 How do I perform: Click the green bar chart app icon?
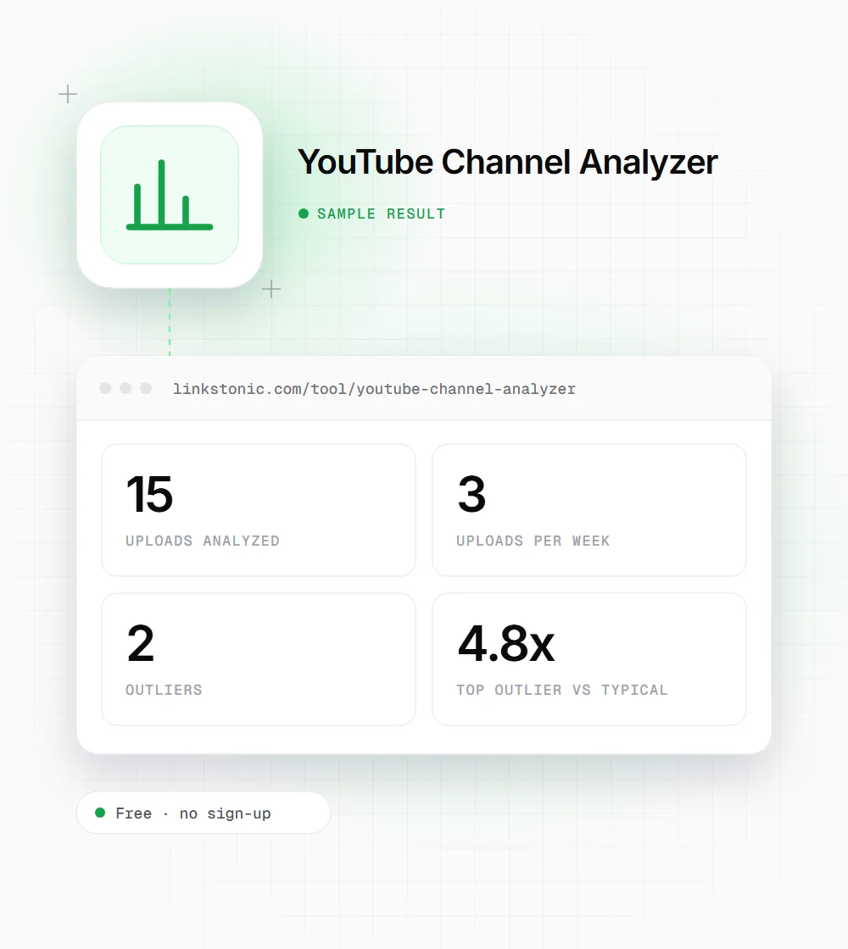point(170,195)
